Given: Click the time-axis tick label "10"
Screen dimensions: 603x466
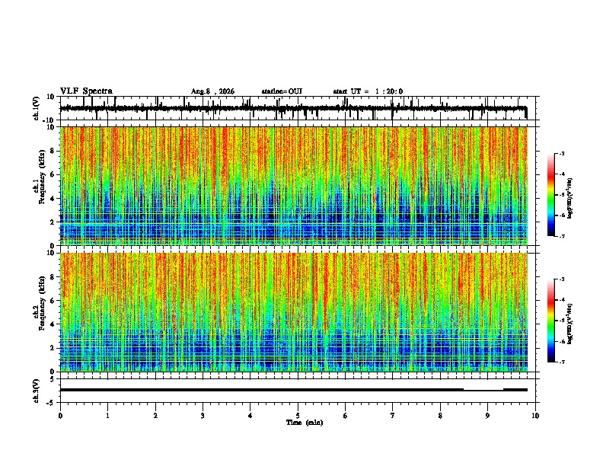Looking at the screenshot, I should tap(535, 416).
